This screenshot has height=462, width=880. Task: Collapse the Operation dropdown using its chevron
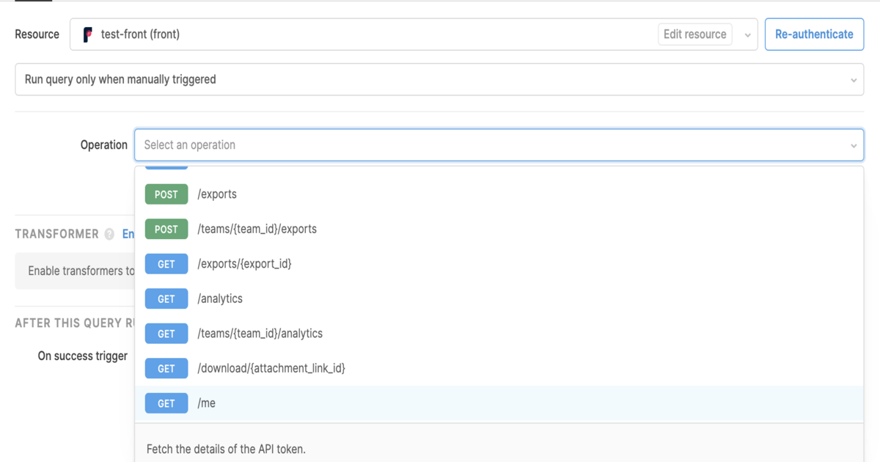(853, 146)
